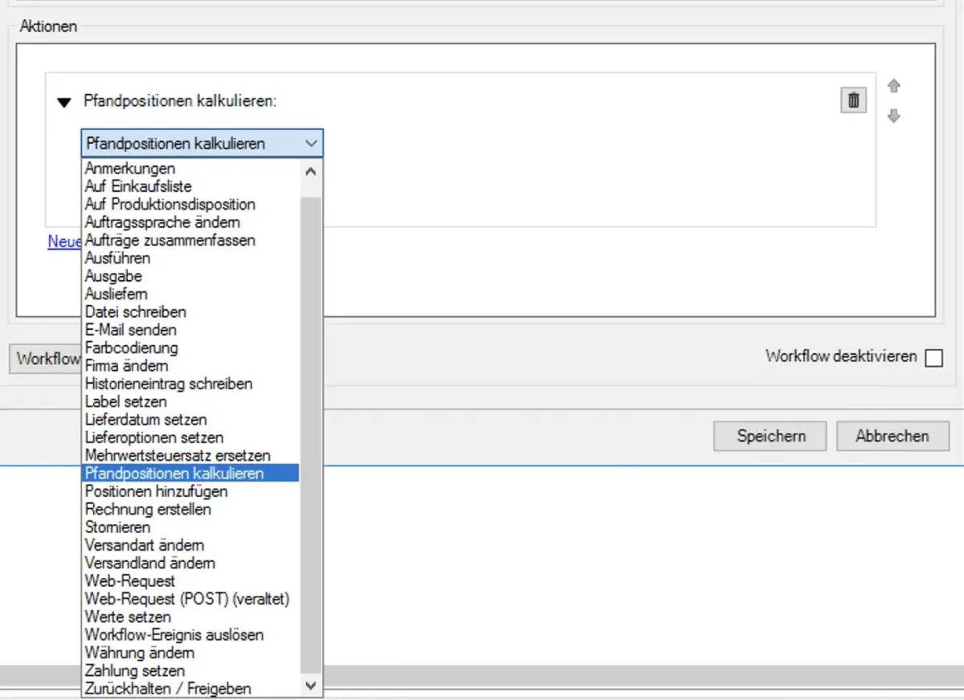Pick the Stornieren action
Image resolution: width=964 pixels, height=700 pixels.
[x=118, y=527]
